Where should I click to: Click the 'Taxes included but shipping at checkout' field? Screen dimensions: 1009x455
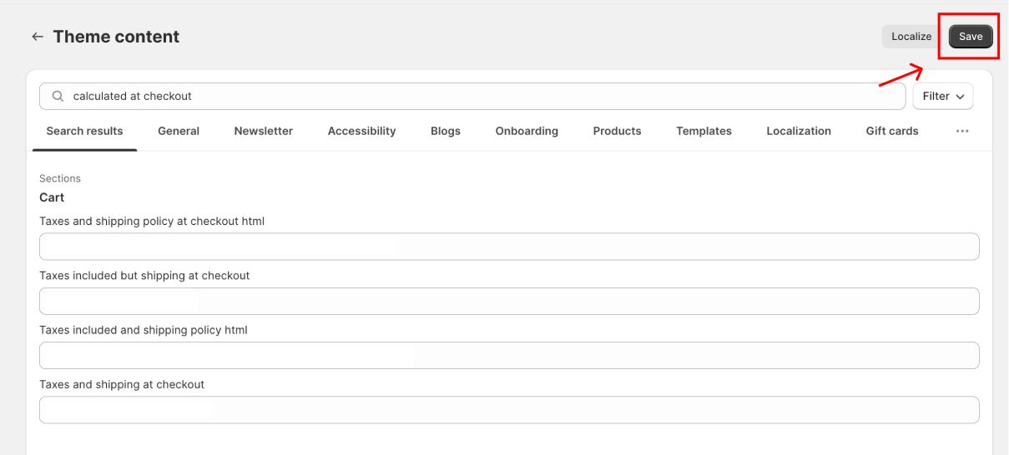509,301
